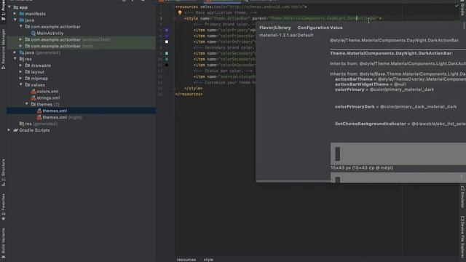Screen dimensions: 466x262
Task: Click the colorOnPrimary white gutter swatch
Action: (167, 42)
